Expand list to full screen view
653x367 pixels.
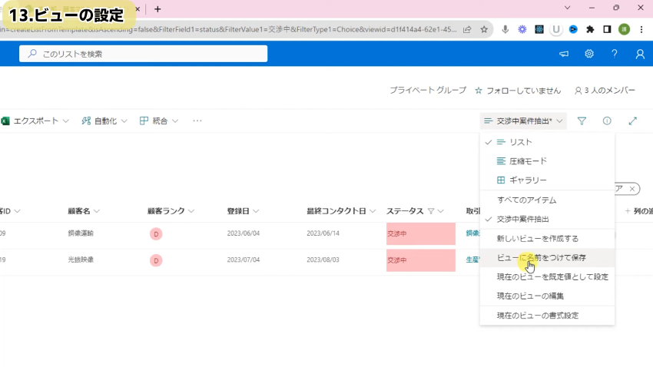pyautogui.click(x=632, y=121)
